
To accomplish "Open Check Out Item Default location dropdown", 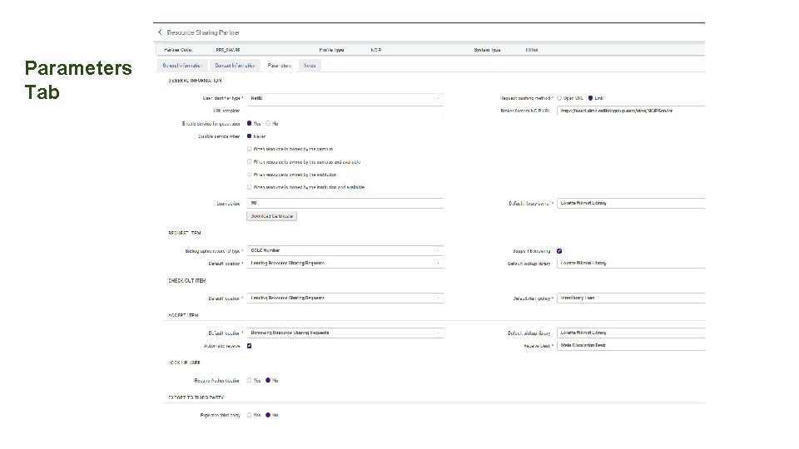I will tap(345, 299).
